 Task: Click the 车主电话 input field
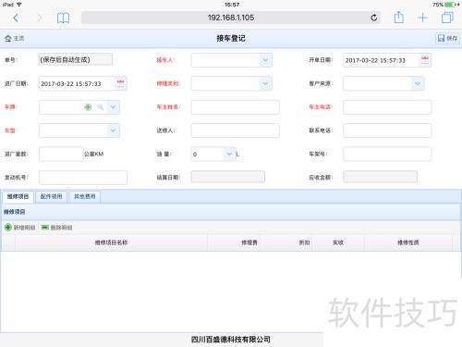[x=387, y=107]
